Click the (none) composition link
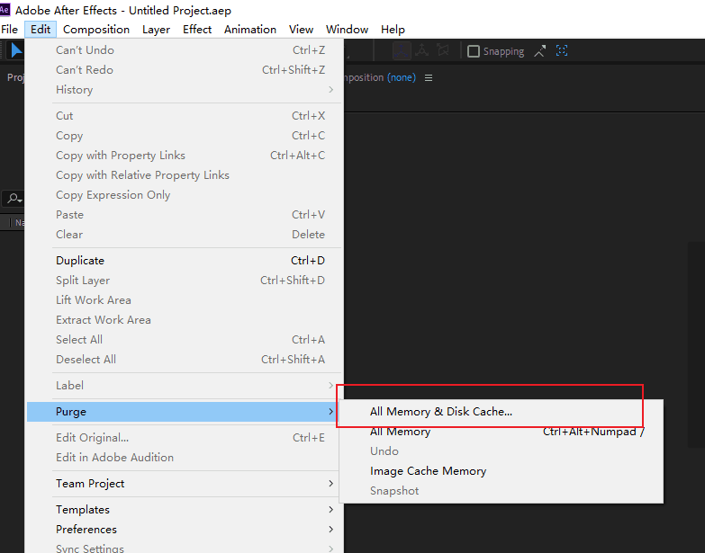Screen dimensions: 705x553 401,77
